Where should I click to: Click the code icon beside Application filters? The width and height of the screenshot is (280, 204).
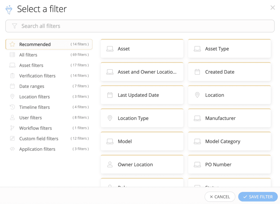click(12, 149)
